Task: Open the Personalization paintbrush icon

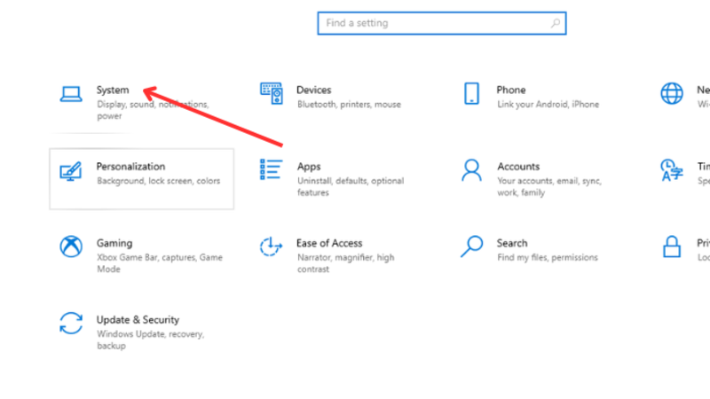Action: [71, 171]
